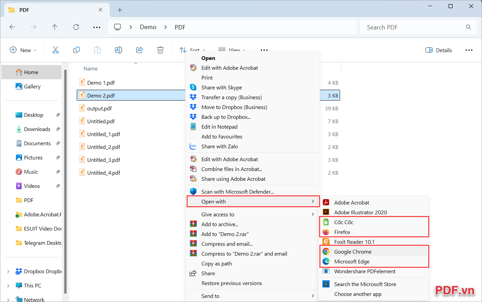The image size is (482, 302).
Task: Open file with Cốc Cốc browser
Action: 374,222
